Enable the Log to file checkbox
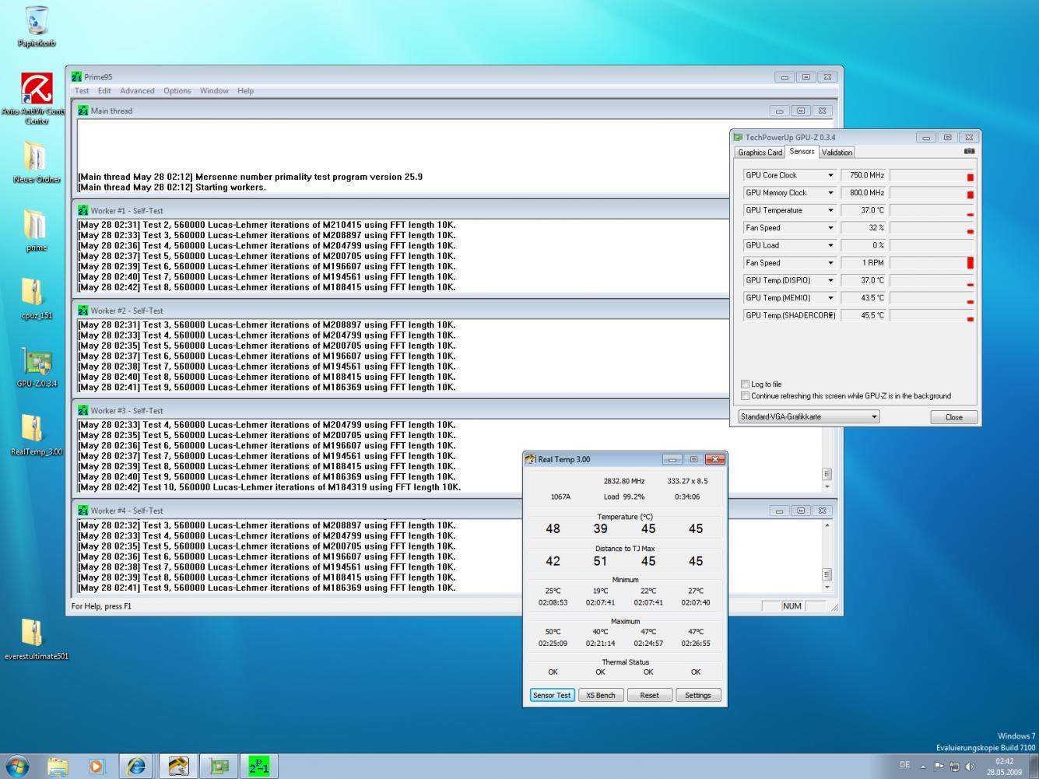The height and width of the screenshot is (779, 1039). [x=746, y=384]
